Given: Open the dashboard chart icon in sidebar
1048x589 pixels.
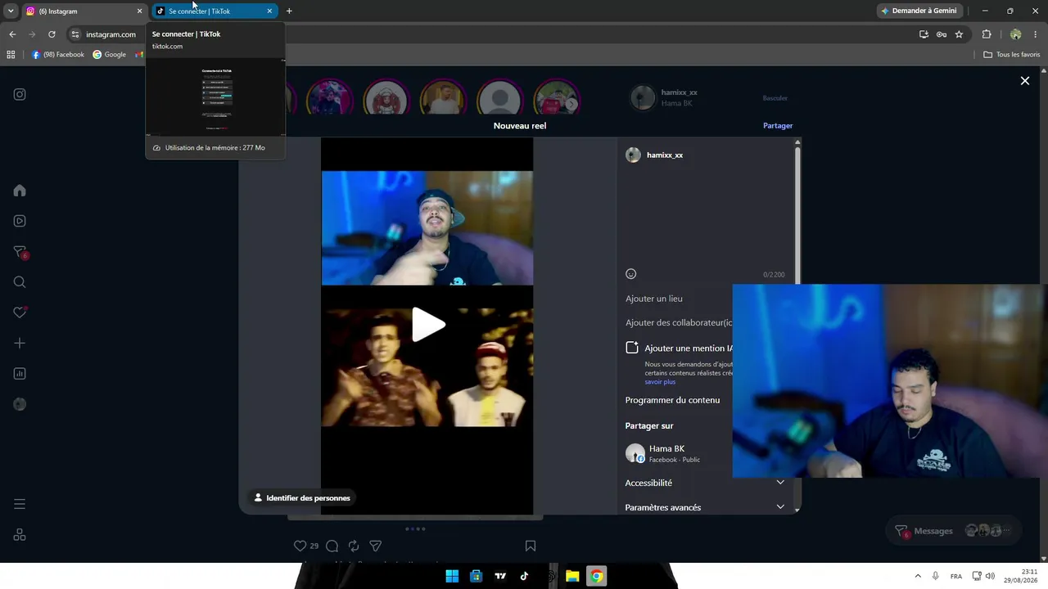Looking at the screenshot, I should (x=20, y=374).
